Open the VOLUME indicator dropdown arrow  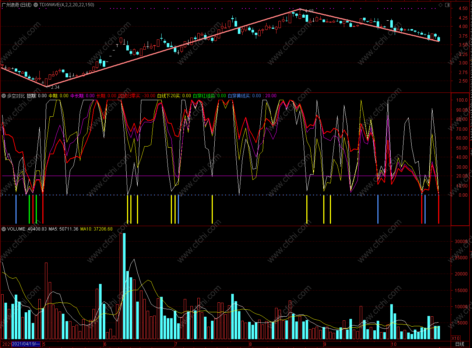pos(4,229)
